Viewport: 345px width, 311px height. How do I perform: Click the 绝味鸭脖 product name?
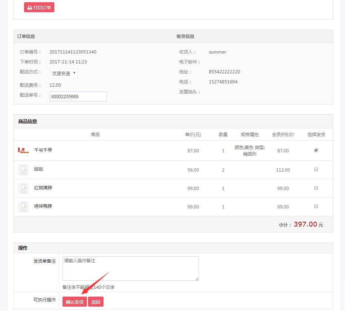point(43,206)
